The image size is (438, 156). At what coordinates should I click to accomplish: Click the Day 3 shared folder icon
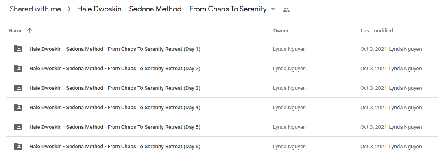tap(18, 88)
